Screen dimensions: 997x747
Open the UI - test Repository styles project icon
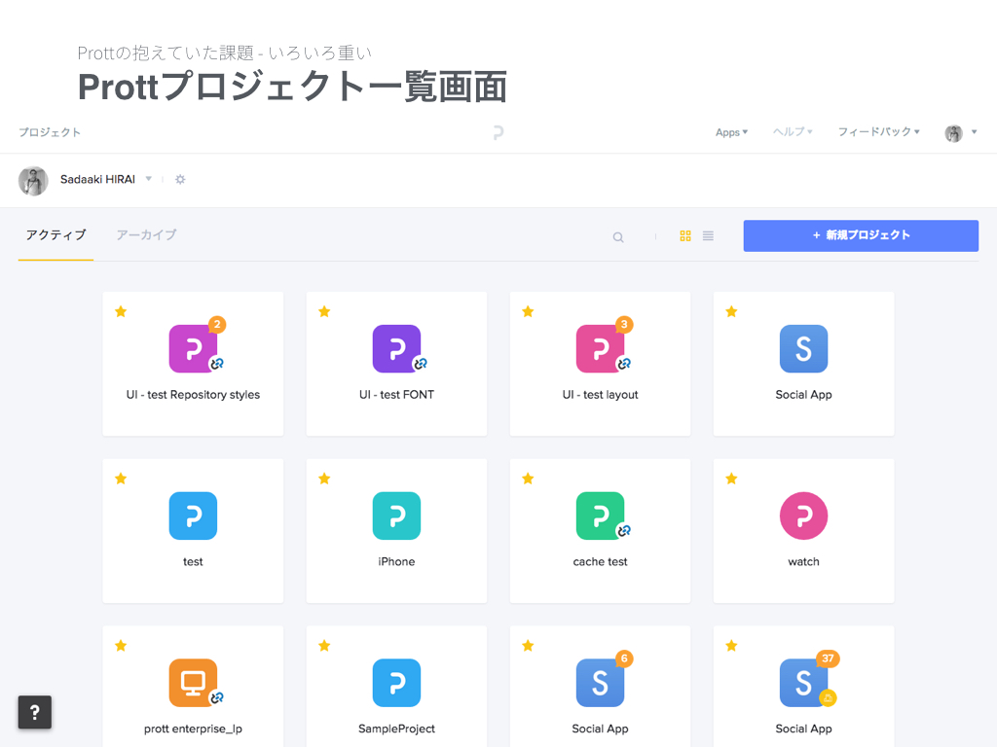point(193,349)
